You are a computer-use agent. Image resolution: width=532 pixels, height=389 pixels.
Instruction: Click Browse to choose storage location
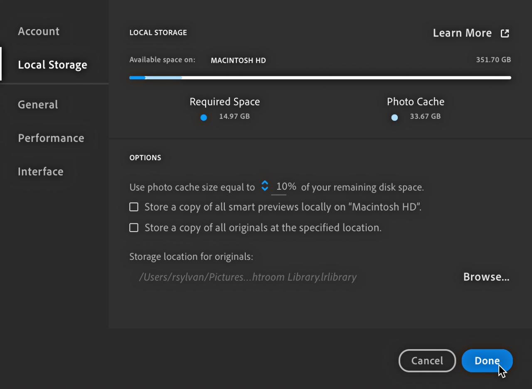point(486,277)
